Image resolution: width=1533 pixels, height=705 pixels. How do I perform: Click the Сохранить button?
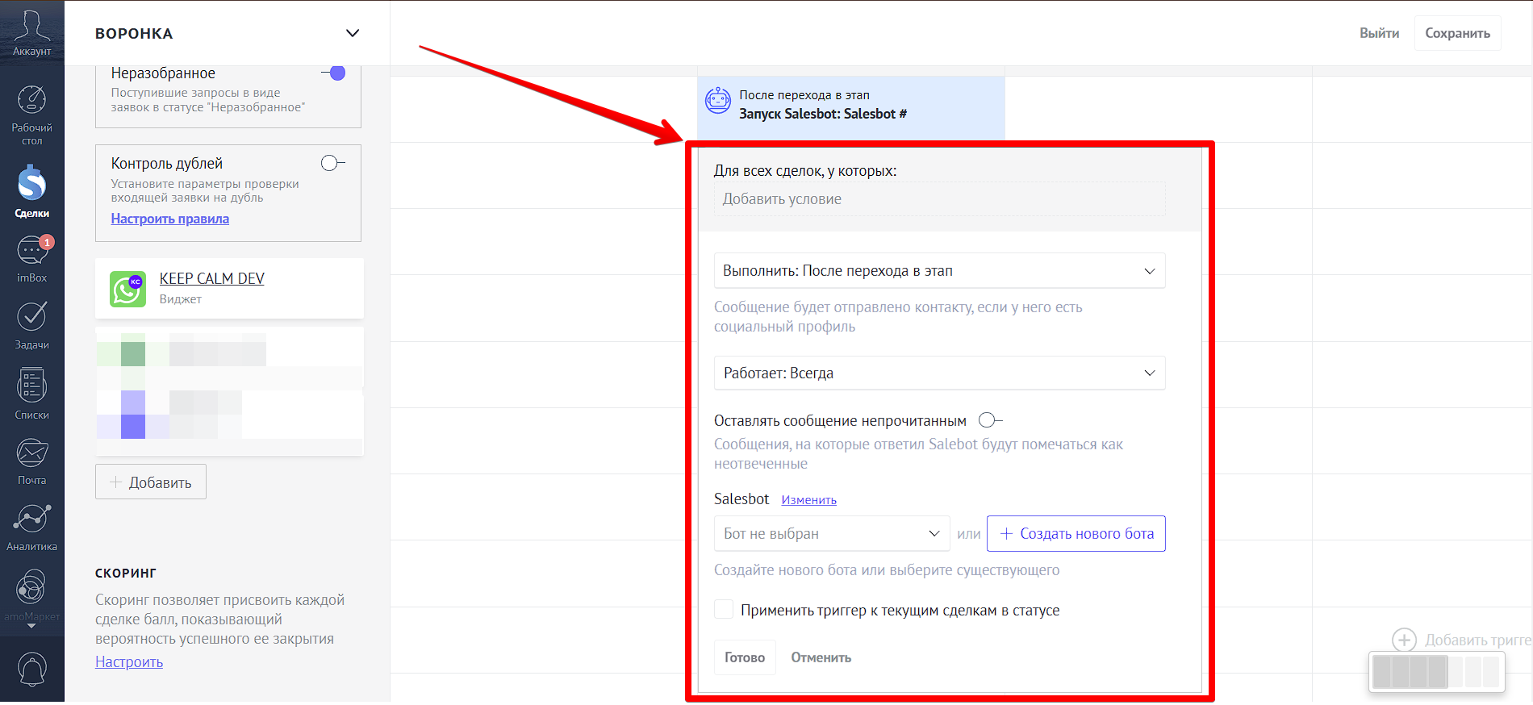[1457, 33]
